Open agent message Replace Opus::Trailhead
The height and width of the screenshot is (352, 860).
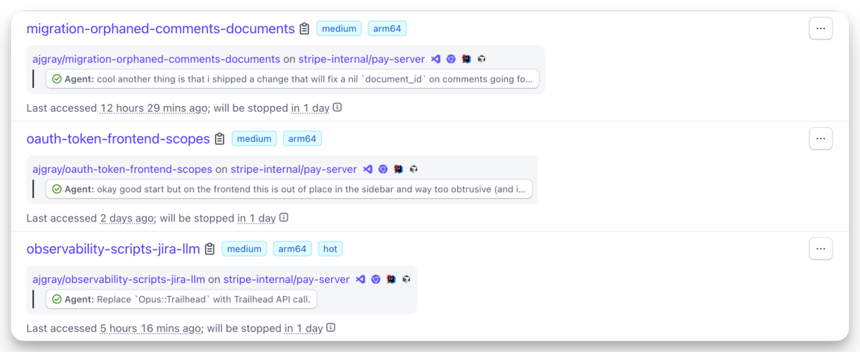click(x=181, y=299)
